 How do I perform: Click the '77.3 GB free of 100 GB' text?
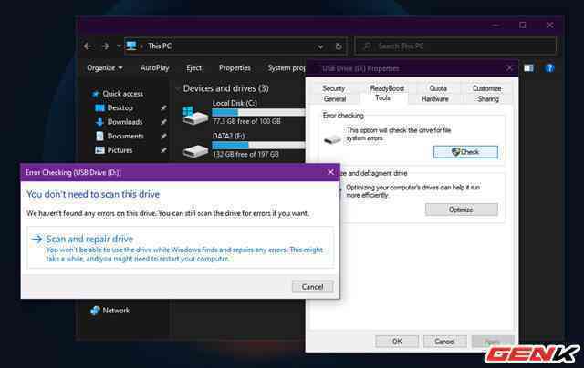tap(246, 121)
